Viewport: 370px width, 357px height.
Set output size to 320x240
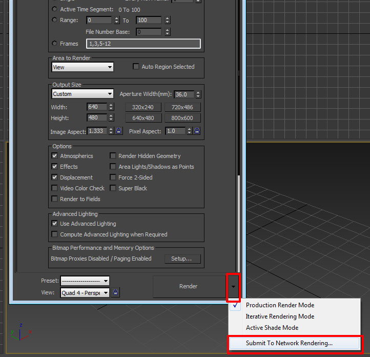143,107
